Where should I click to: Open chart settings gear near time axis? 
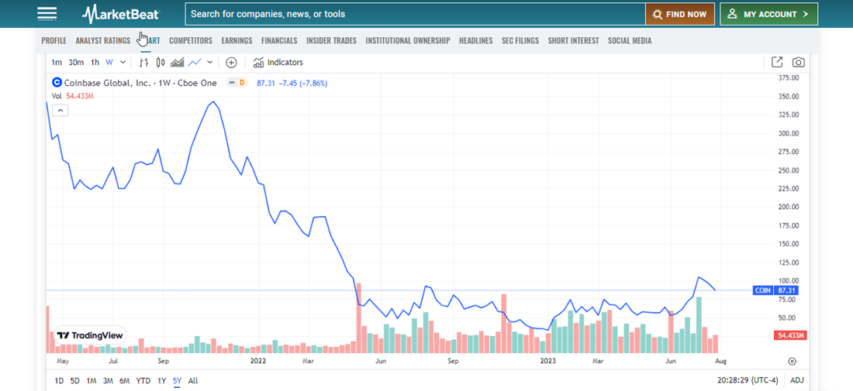[792, 361]
